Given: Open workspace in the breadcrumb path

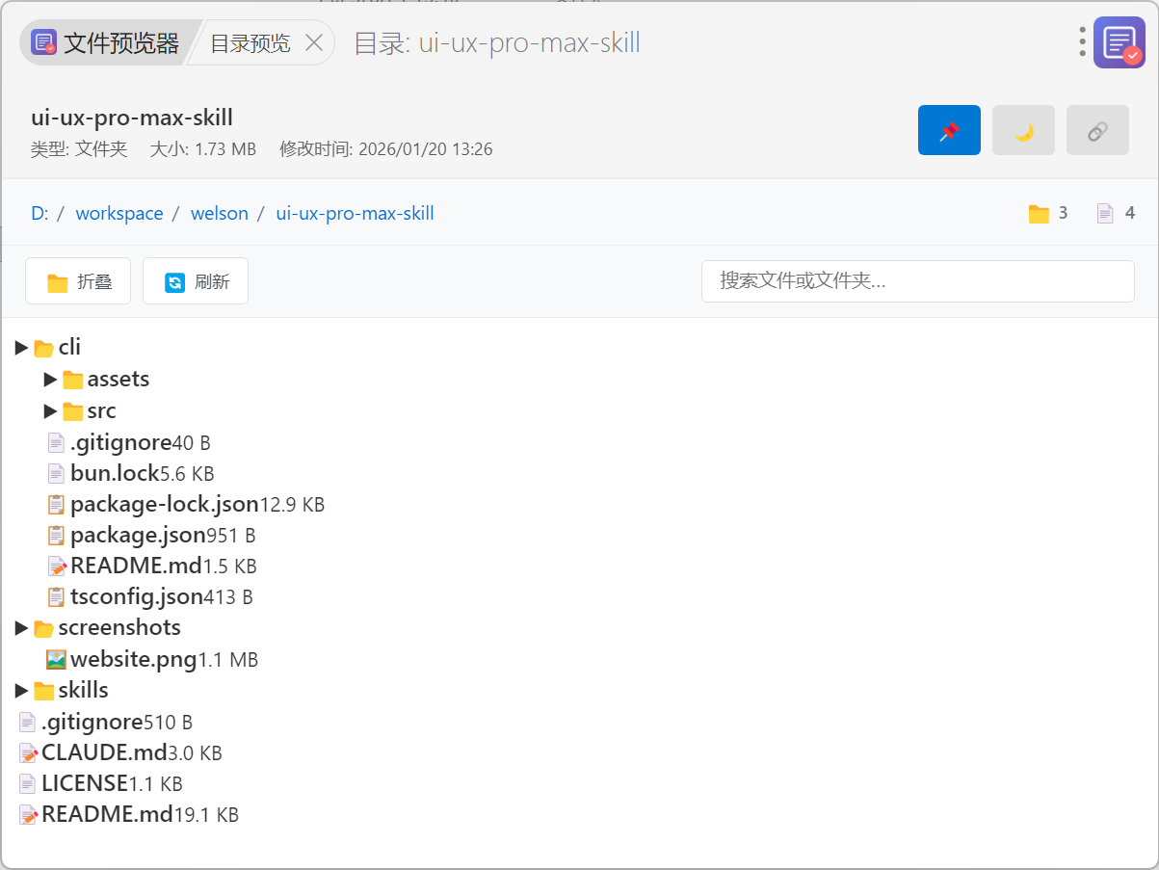Looking at the screenshot, I should [119, 213].
